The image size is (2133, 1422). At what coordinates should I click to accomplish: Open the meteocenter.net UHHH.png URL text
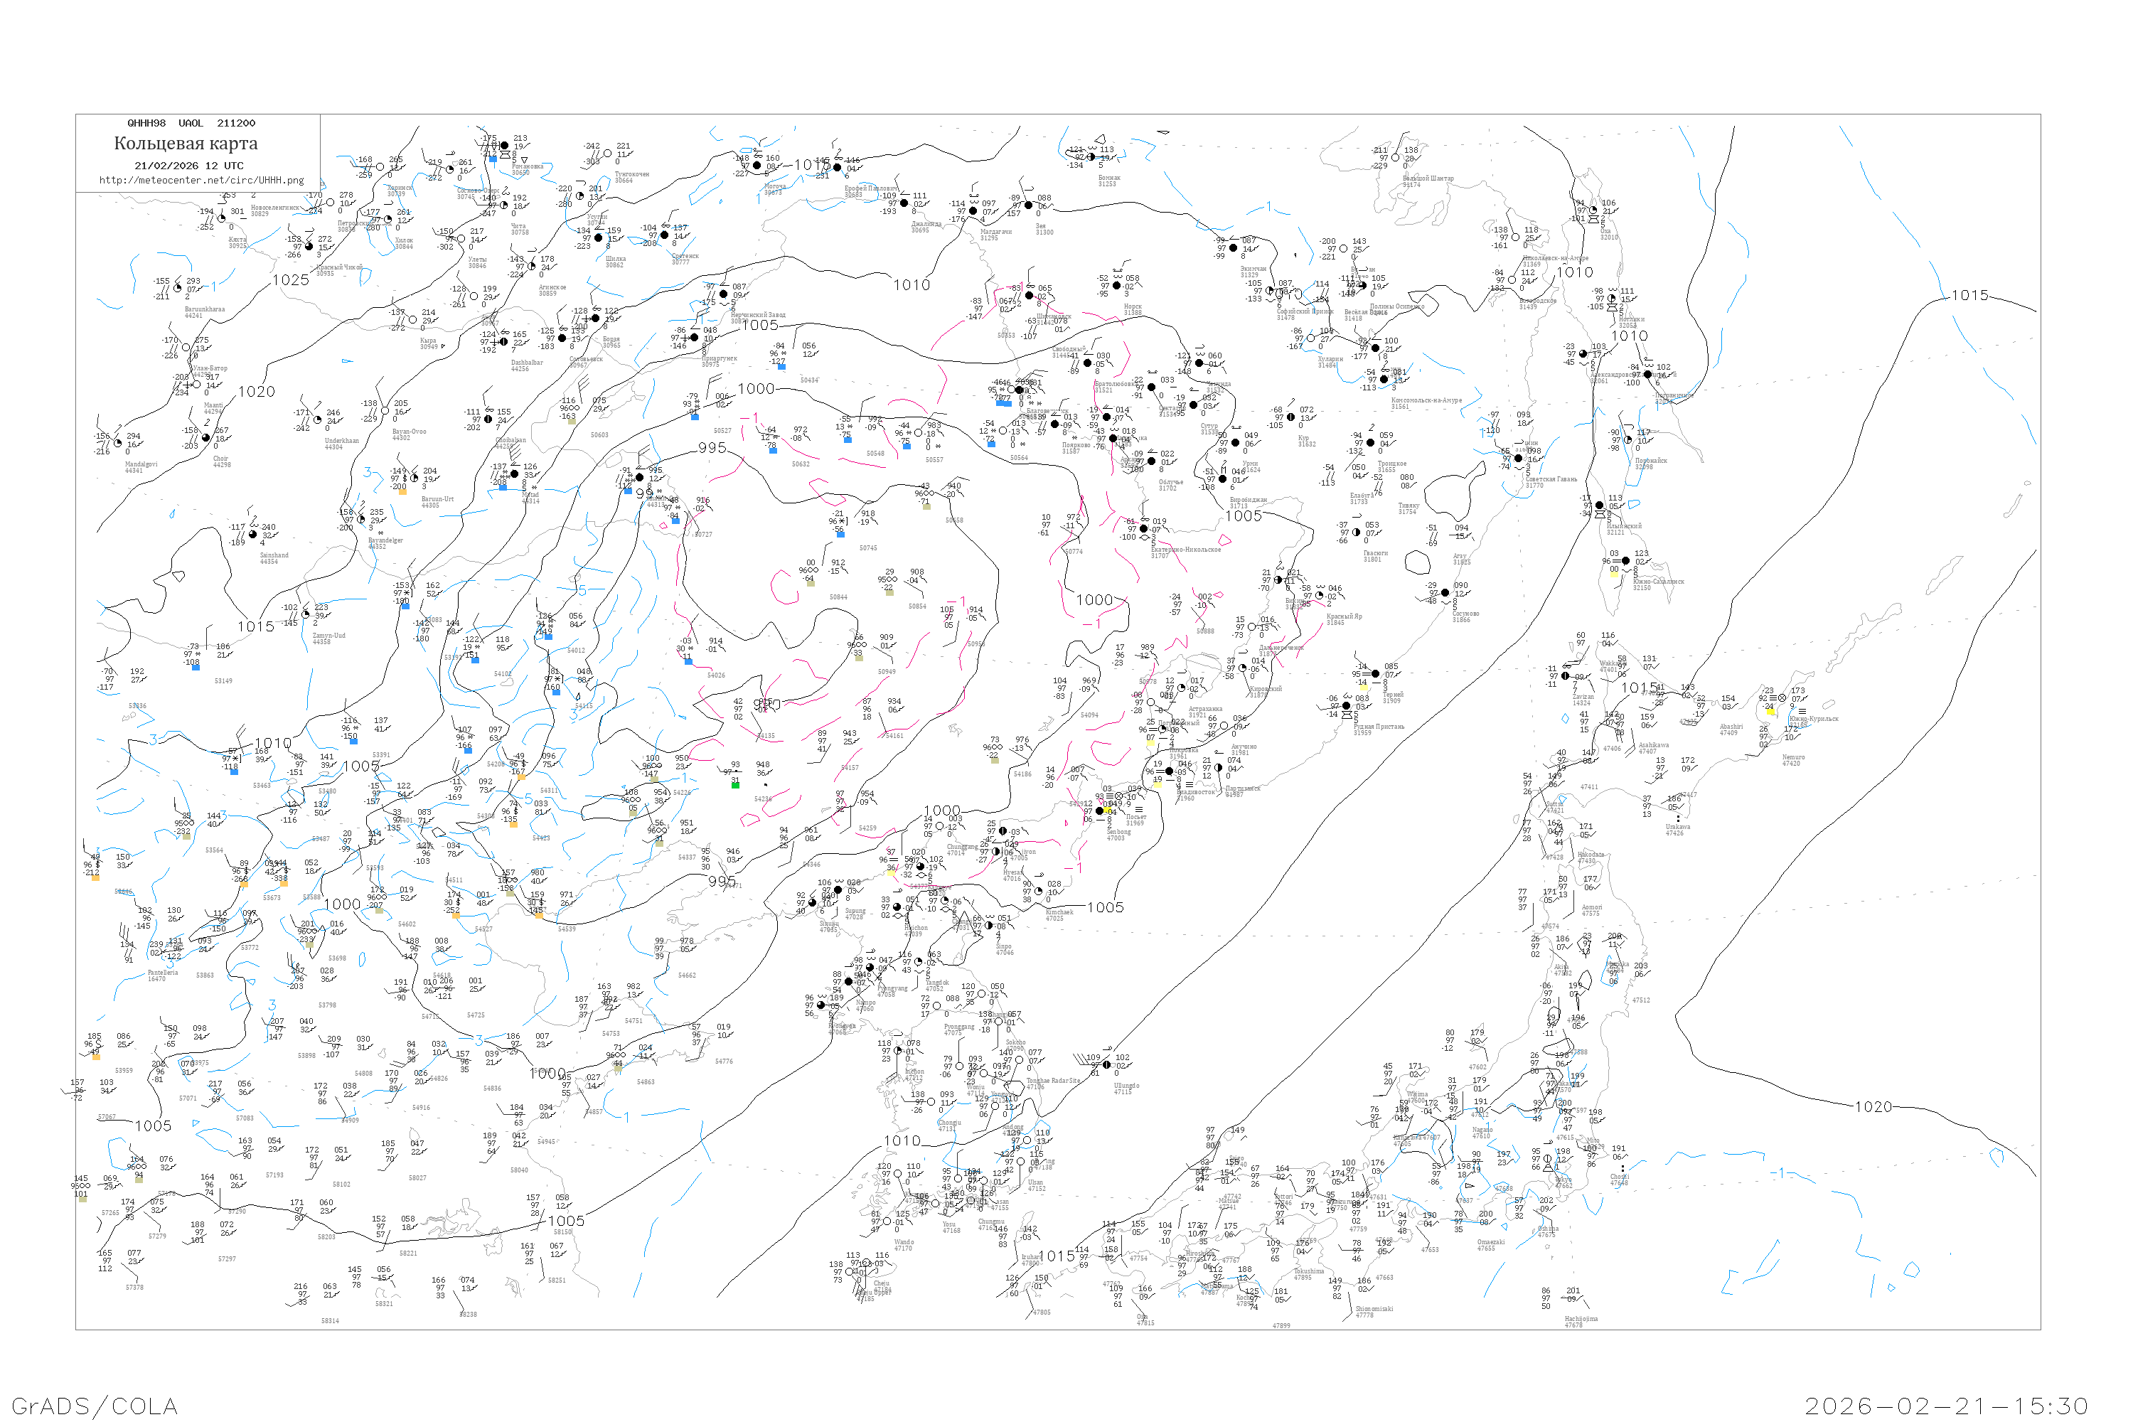click(201, 180)
